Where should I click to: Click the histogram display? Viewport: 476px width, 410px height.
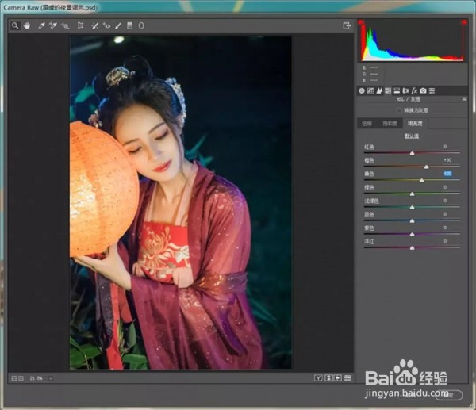tap(413, 41)
